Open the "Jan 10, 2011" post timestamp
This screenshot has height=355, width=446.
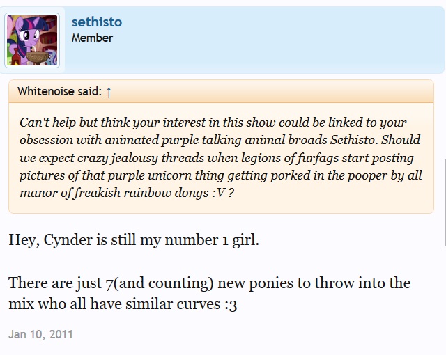point(40,334)
